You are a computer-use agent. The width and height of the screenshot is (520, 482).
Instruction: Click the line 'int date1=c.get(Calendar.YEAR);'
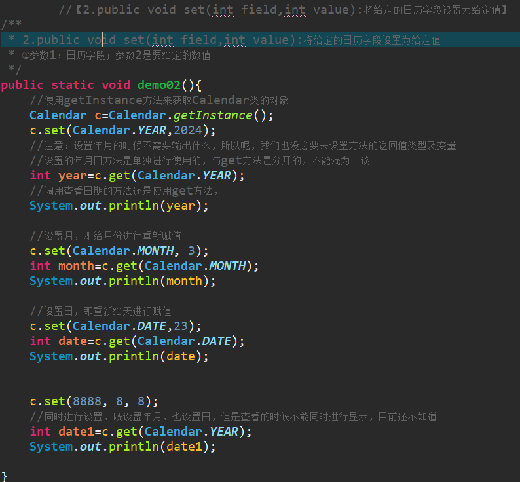(141, 432)
